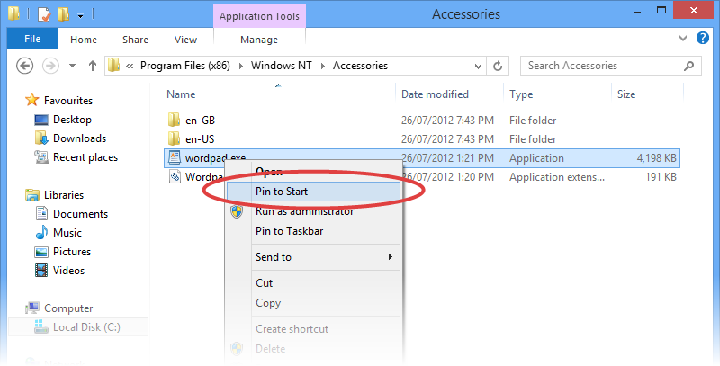The image size is (720, 366).
Task: Select the en-GB folder icon
Action: click(175, 121)
